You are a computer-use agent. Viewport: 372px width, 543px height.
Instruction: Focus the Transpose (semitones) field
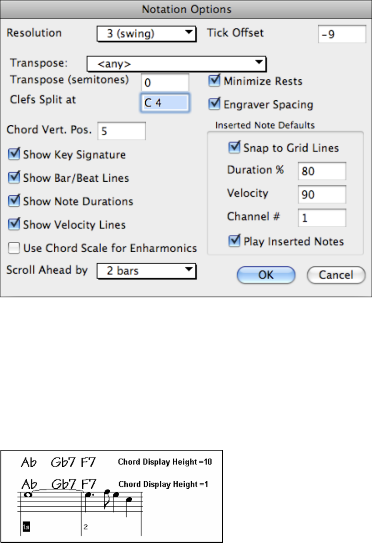click(x=165, y=82)
